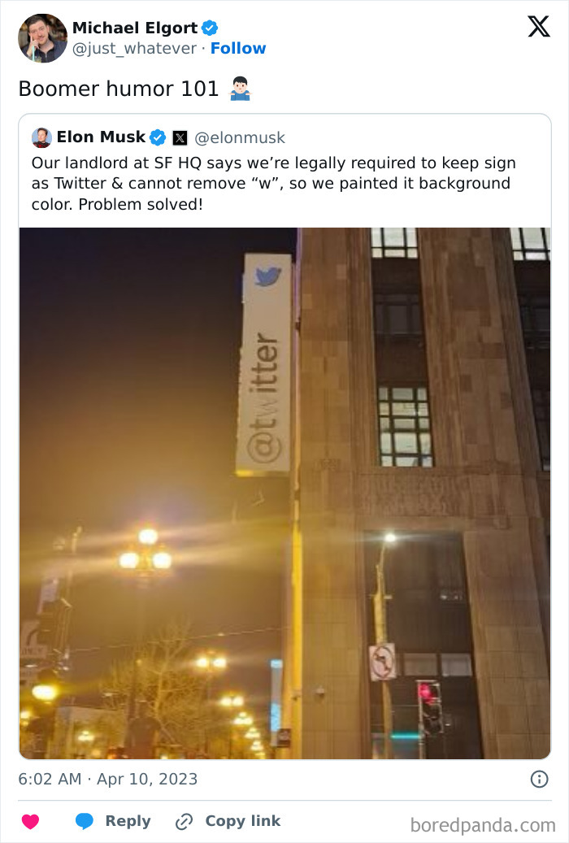Click the chain link copy icon
Viewport: 569px width, 843px height.
(184, 822)
